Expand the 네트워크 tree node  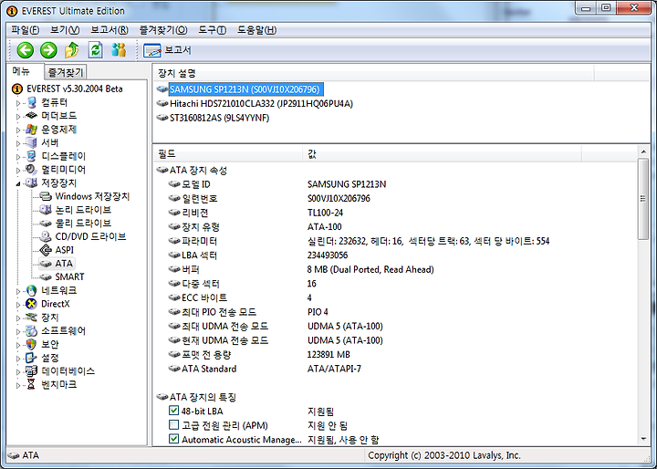(18, 290)
